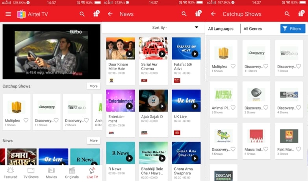
Task: Open Multiplex logo on home screen
Action: click(x=17, y=107)
